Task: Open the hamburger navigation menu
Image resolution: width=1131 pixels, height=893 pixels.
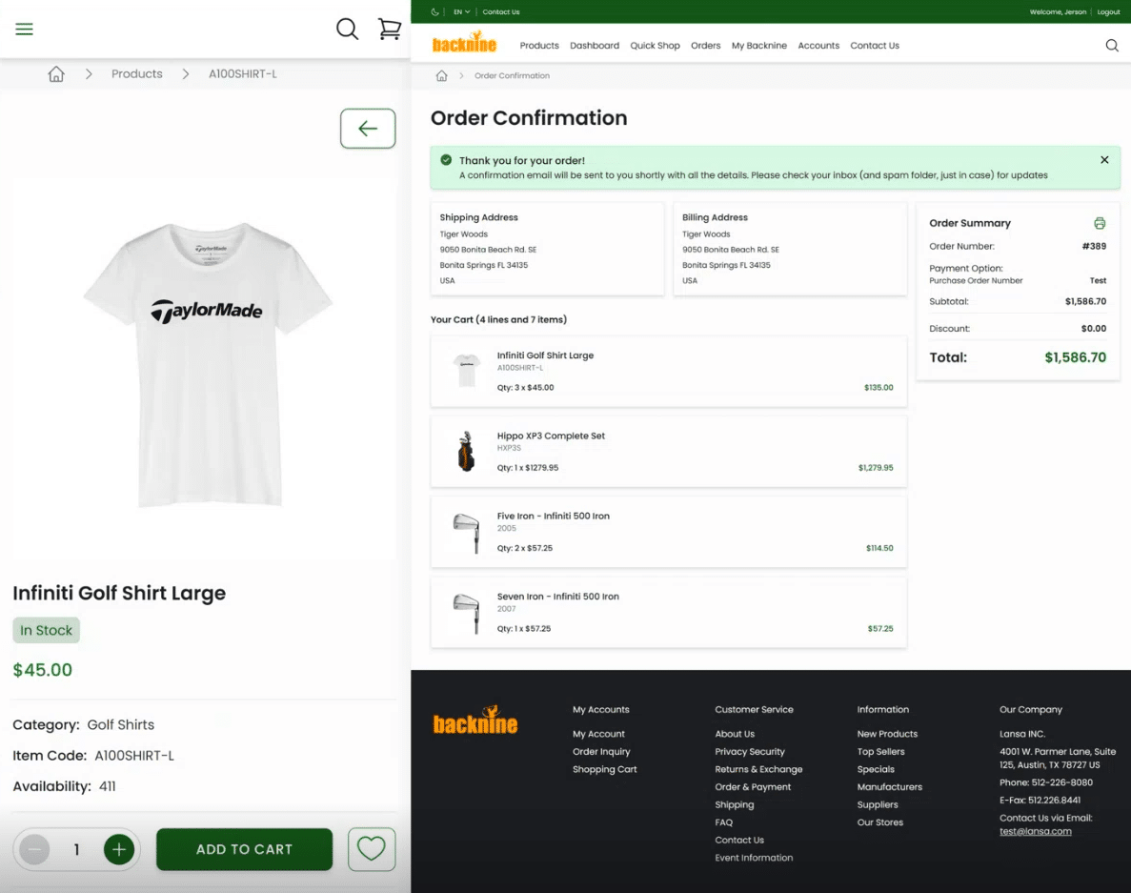Action: click(x=24, y=29)
